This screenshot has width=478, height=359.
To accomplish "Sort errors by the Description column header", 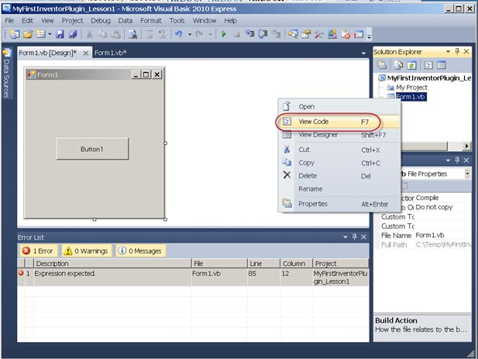I will [x=112, y=263].
